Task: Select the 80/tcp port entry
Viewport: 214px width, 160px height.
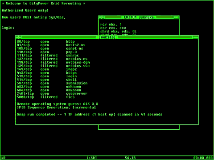Action: point(23,42)
